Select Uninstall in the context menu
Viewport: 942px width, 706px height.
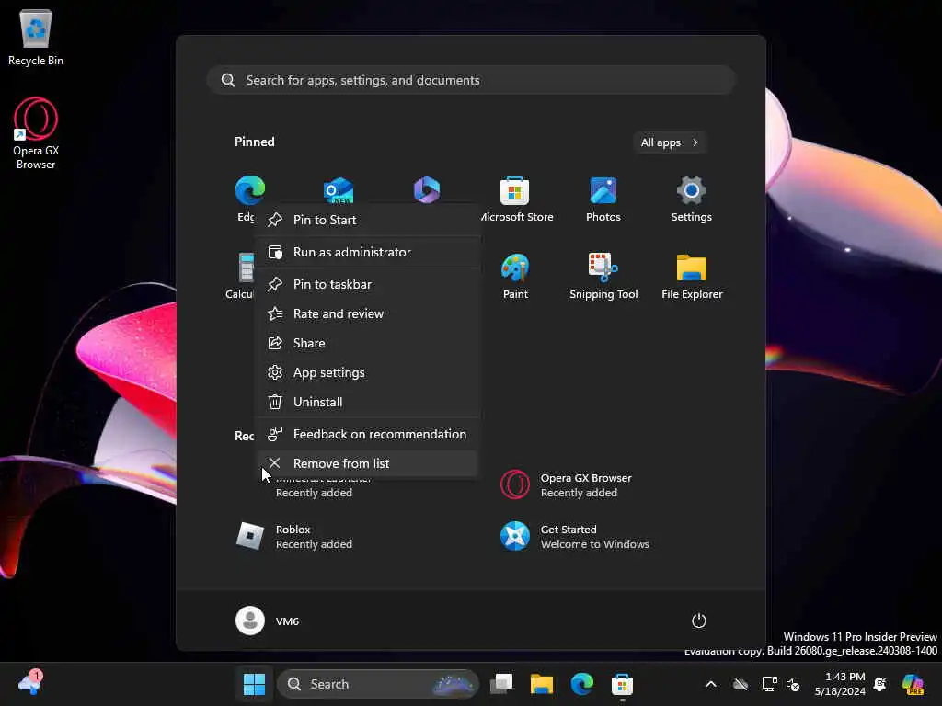tap(368, 402)
